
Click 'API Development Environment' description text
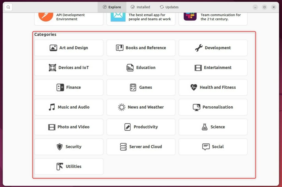pos(70,17)
